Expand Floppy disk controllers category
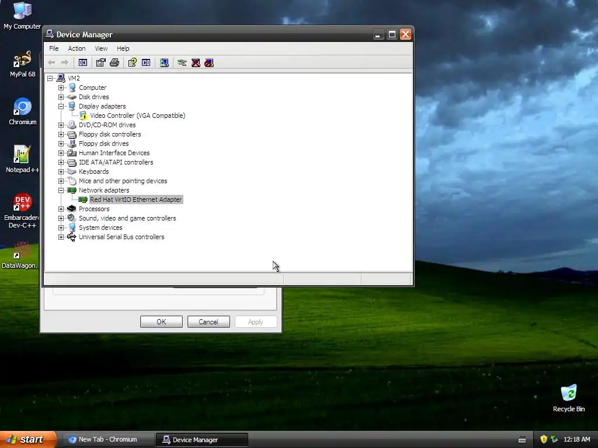 point(61,135)
